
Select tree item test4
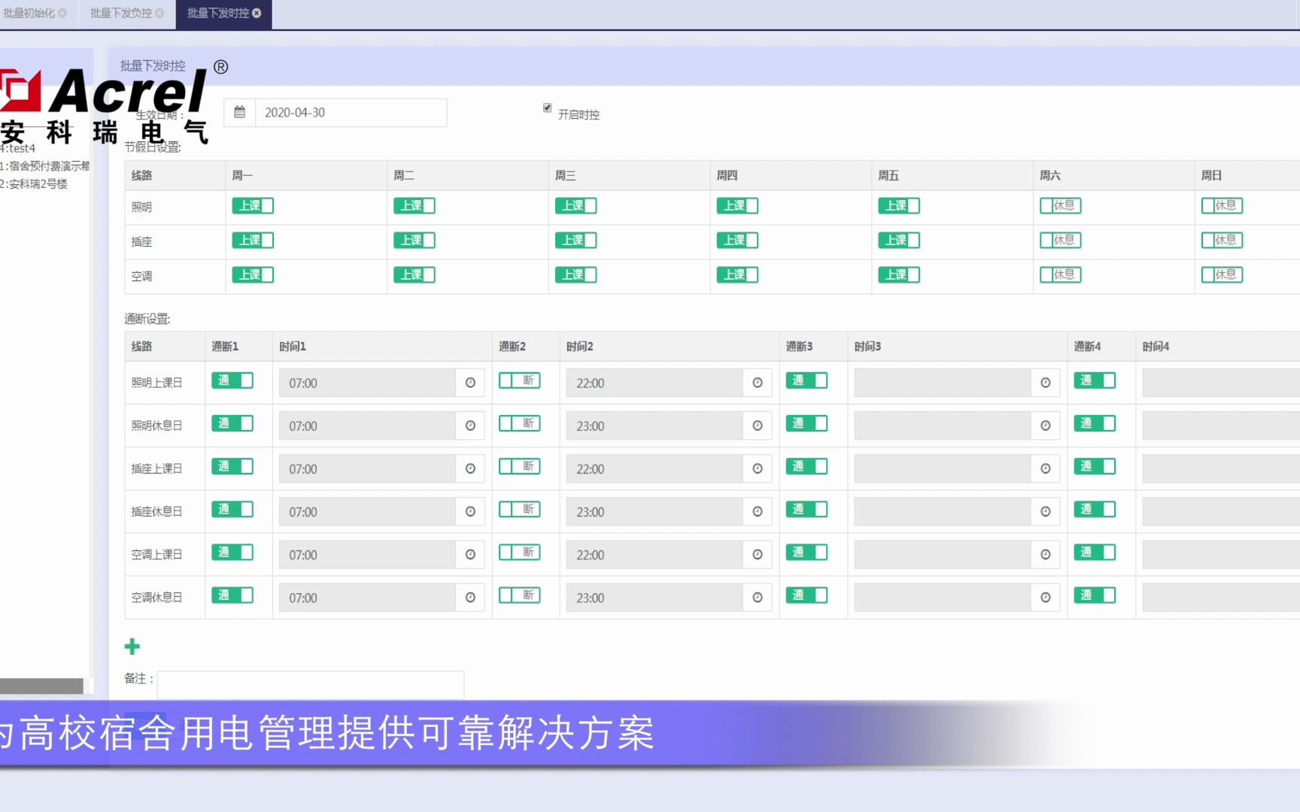tap(18, 148)
